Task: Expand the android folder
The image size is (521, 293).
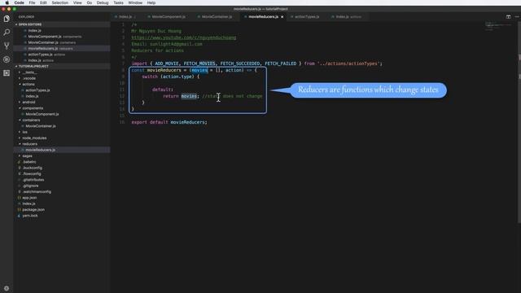Action: (x=28, y=103)
